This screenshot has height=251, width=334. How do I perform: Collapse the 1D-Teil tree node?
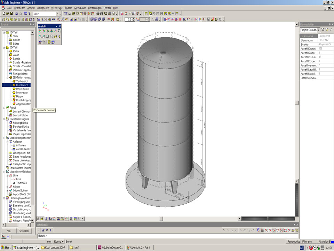(x=4, y=32)
